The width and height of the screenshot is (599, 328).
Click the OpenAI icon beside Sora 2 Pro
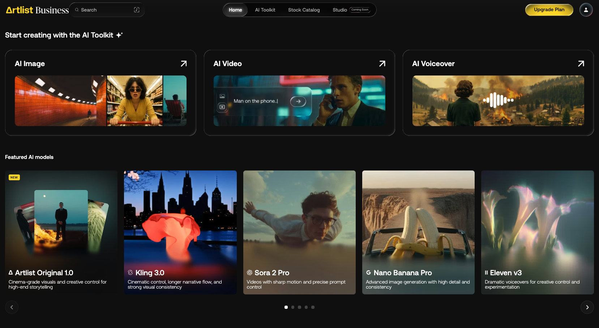tap(249, 273)
